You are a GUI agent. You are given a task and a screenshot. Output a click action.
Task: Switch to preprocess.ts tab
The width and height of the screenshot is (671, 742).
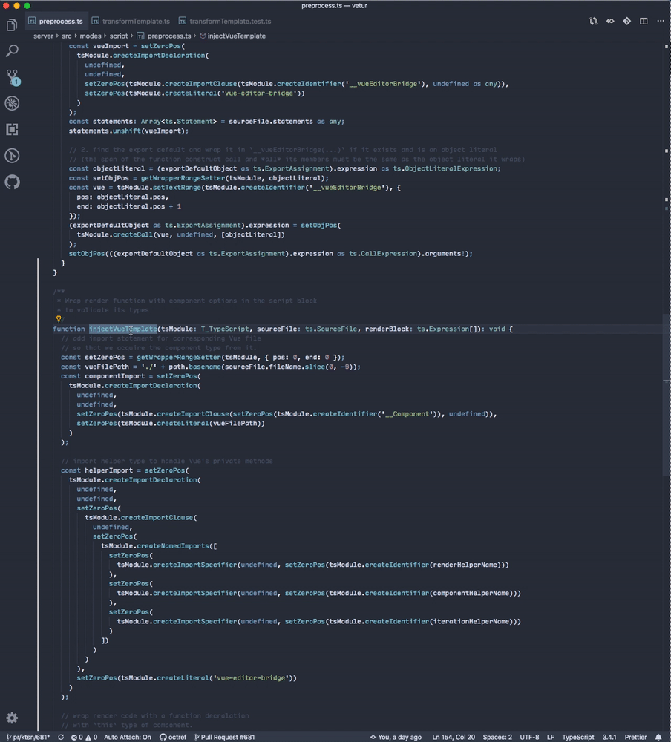56,22
